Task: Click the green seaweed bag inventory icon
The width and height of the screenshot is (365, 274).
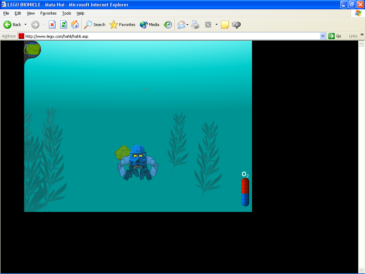Action: 32,49
